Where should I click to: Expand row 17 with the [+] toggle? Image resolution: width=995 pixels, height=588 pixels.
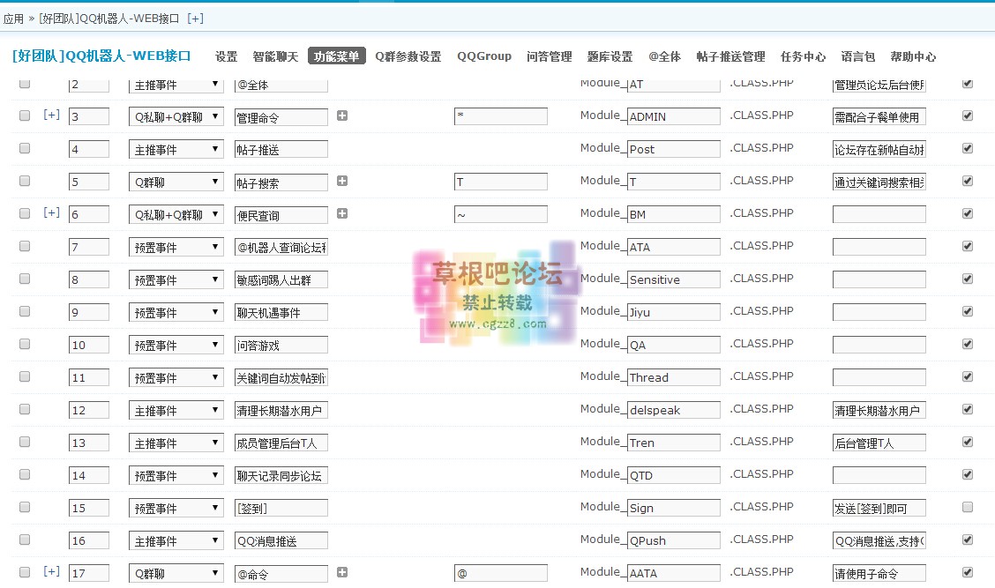coord(52,572)
